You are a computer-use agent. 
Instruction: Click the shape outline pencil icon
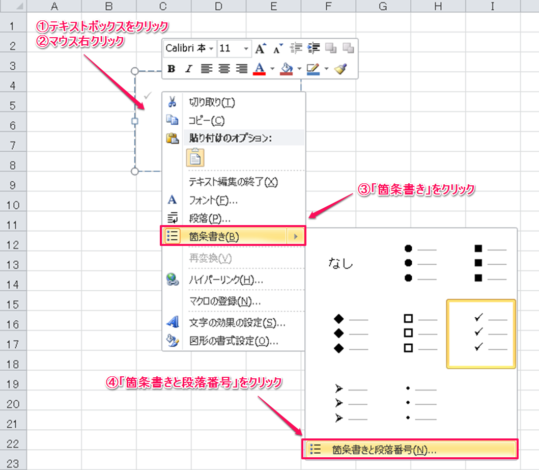(313, 69)
